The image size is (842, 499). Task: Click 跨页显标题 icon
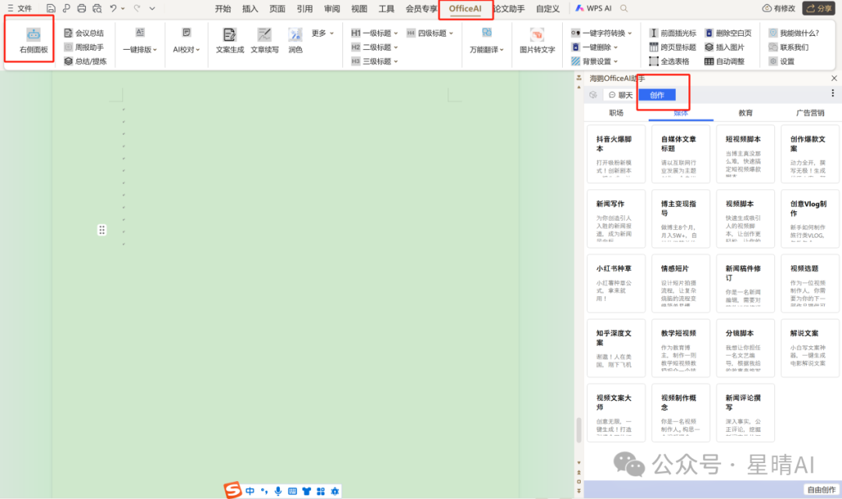click(x=653, y=48)
